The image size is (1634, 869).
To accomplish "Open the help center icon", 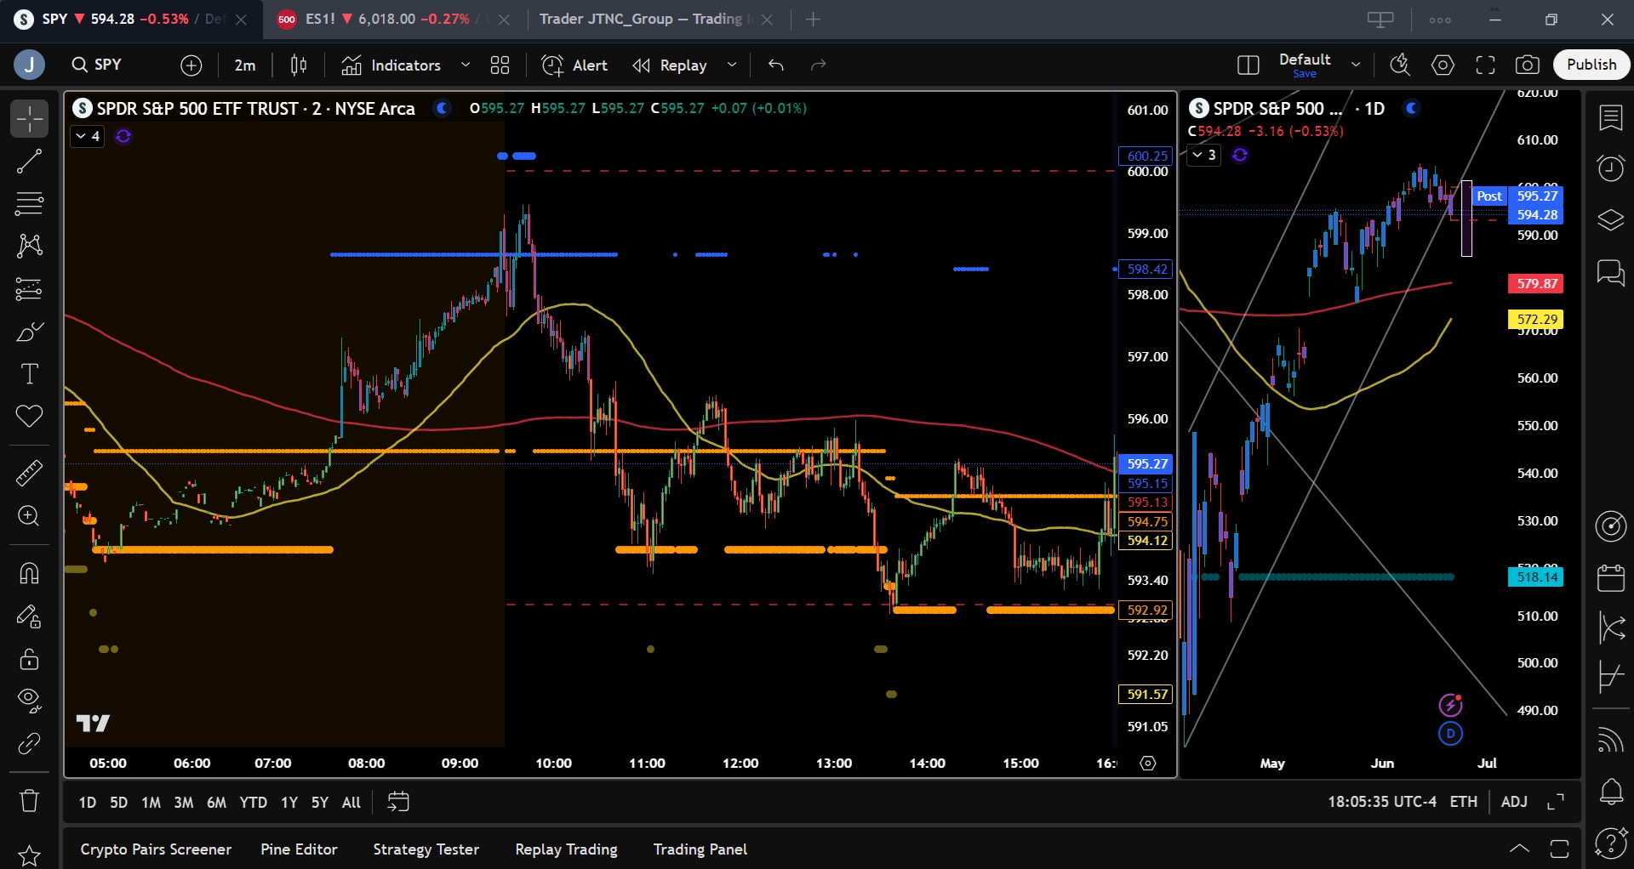I will 1610,843.
